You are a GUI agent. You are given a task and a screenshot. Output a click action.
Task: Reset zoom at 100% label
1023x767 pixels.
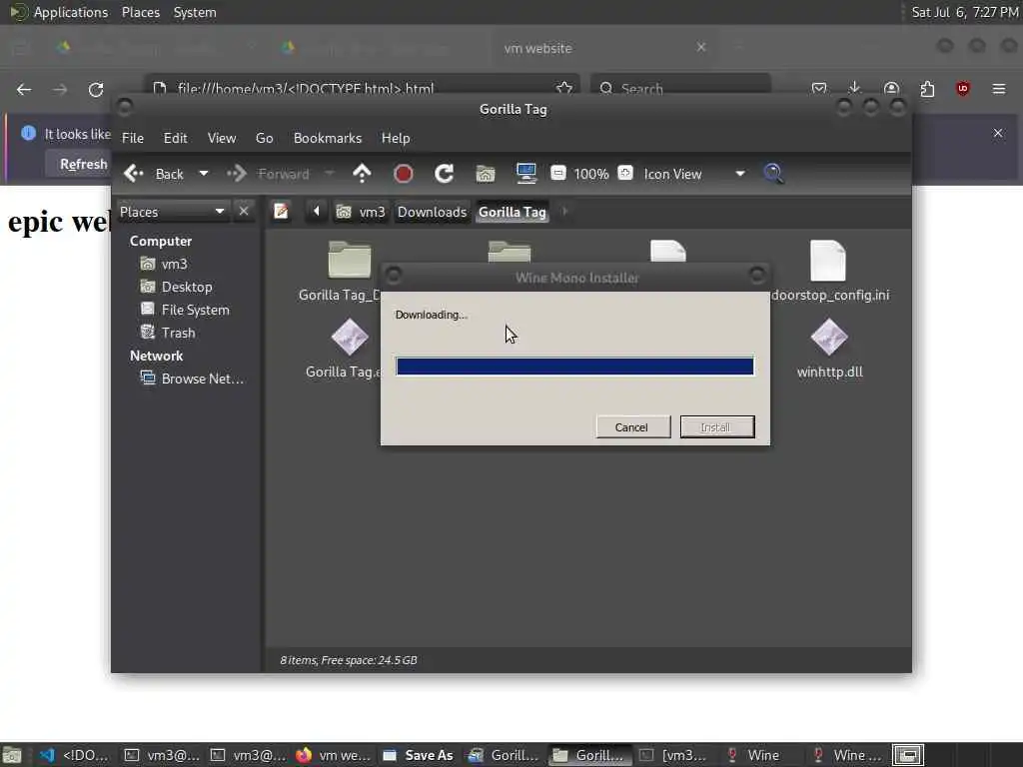pos(591,174)
